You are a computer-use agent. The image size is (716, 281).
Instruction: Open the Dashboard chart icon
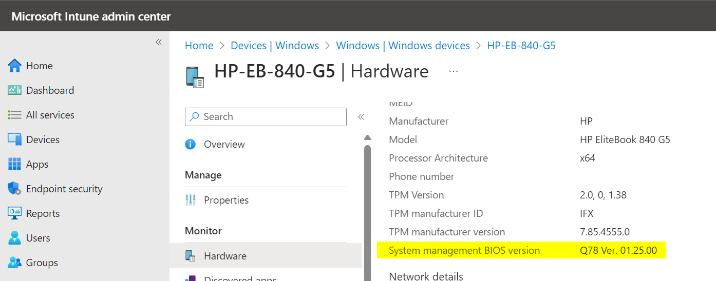click(14, 90)
